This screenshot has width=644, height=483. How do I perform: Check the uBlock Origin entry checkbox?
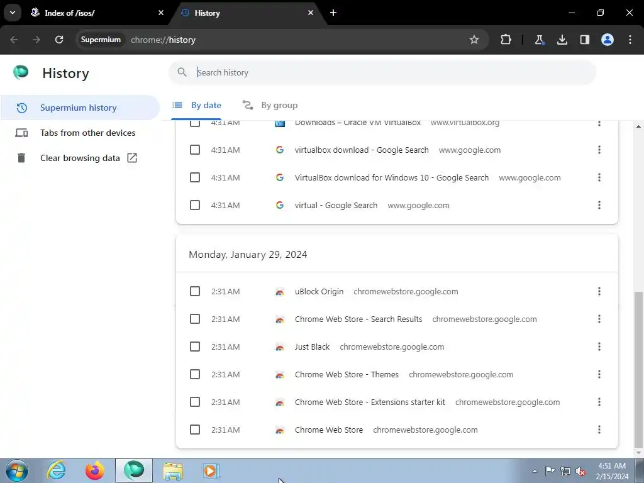195,291
